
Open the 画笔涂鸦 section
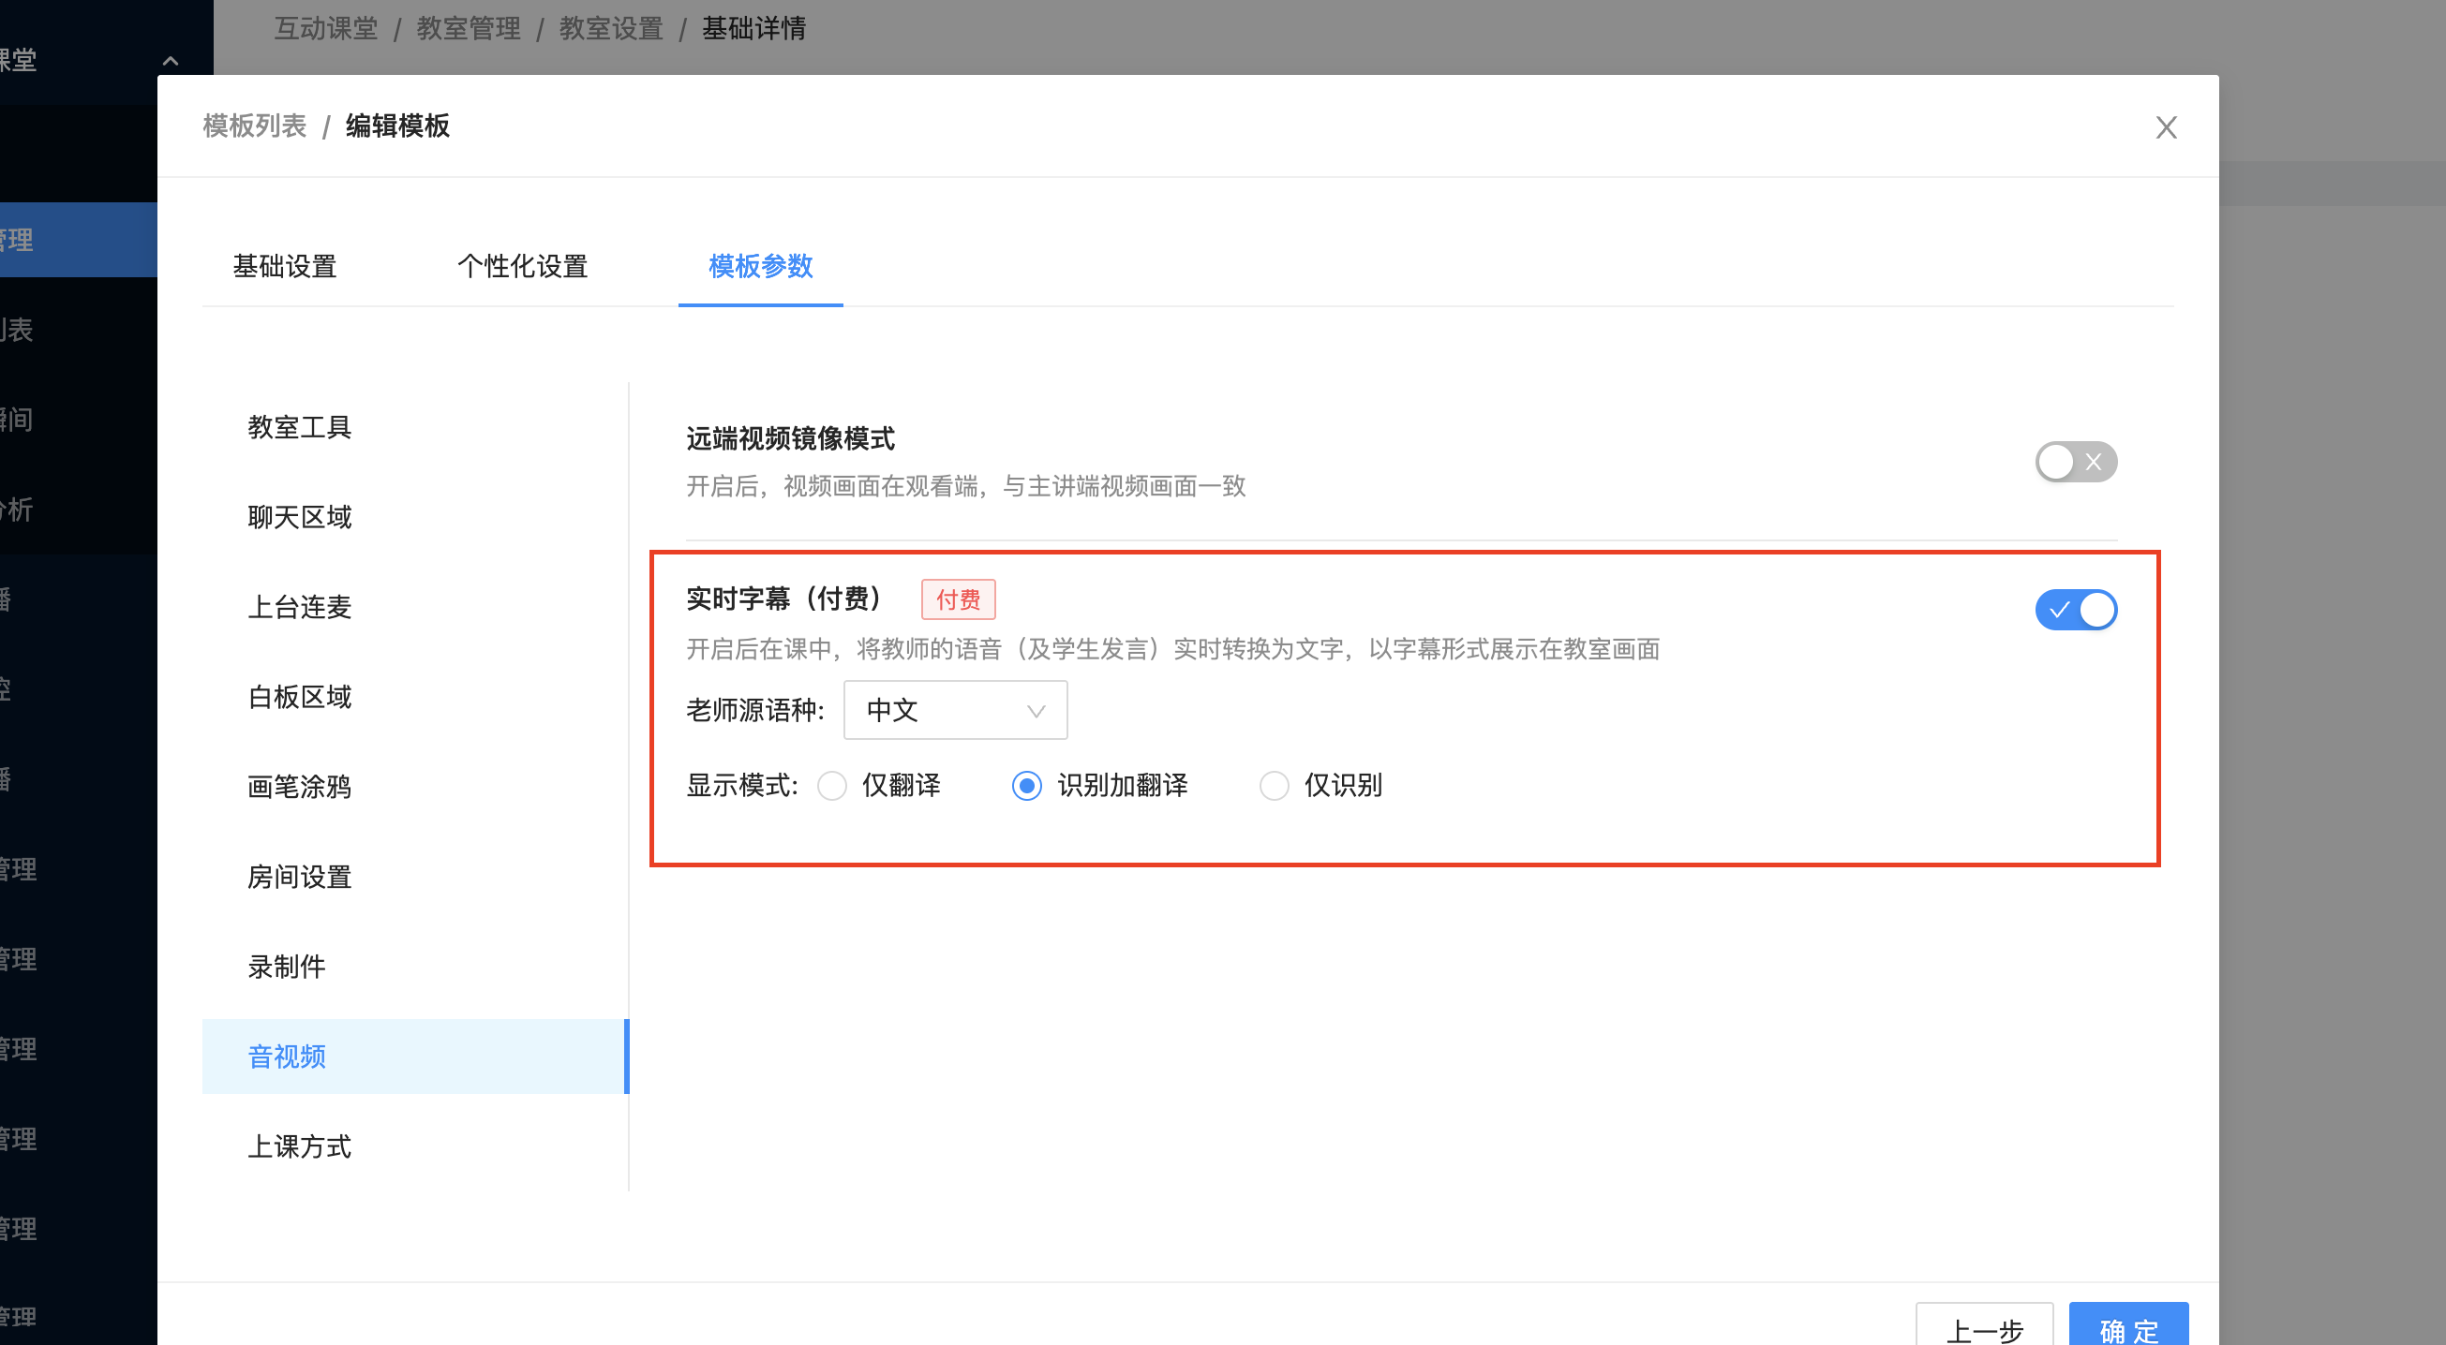[415, 787]
